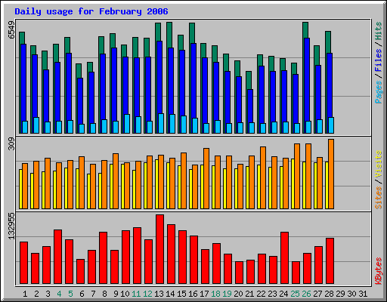This screenshot has height=302, width=387.
Task: Click day label '7' on the x-axis
Action: [x=93, y=294]
